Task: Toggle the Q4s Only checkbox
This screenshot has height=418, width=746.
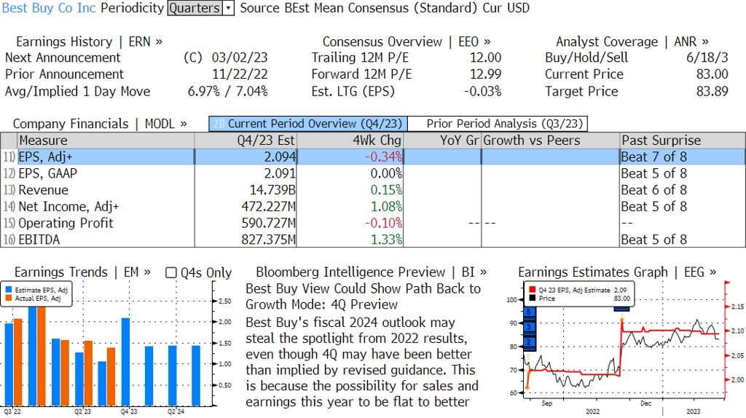Action: click(x=170, y=273)
